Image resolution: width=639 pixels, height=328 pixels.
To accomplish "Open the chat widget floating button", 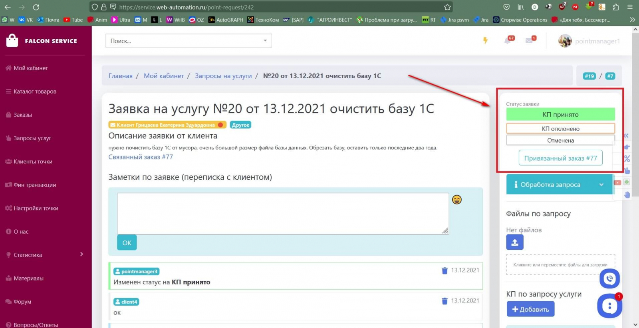I will coord(609,306).
